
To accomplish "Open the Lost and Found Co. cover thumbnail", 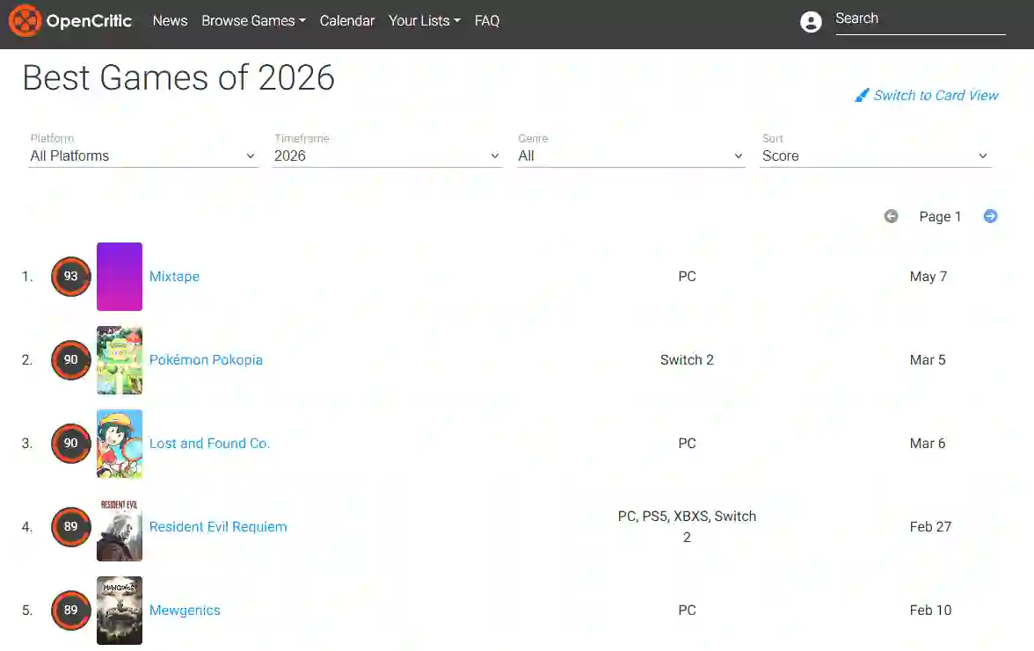I will tap(120, 444).
